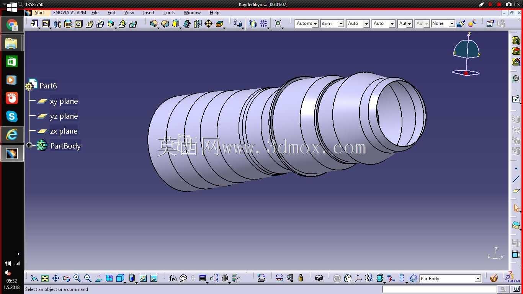Select the Draft Angle tool
This screenshot has width=523, height=294.
coord(176,24)
